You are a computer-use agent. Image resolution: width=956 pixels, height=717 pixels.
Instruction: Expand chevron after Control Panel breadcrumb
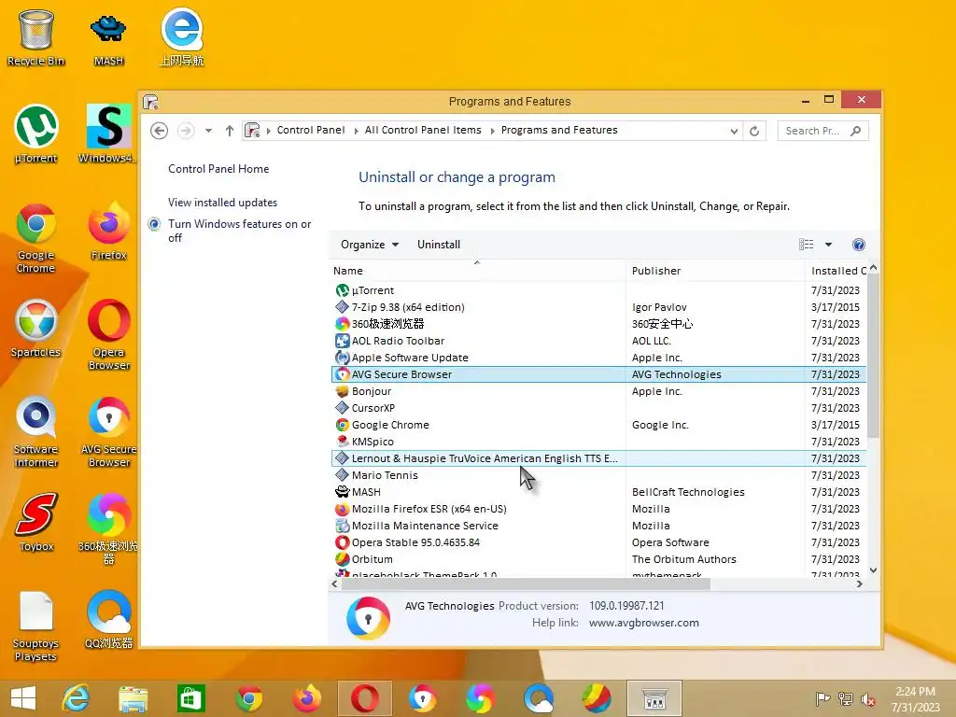pyautogui.click(x=356, y=131)
